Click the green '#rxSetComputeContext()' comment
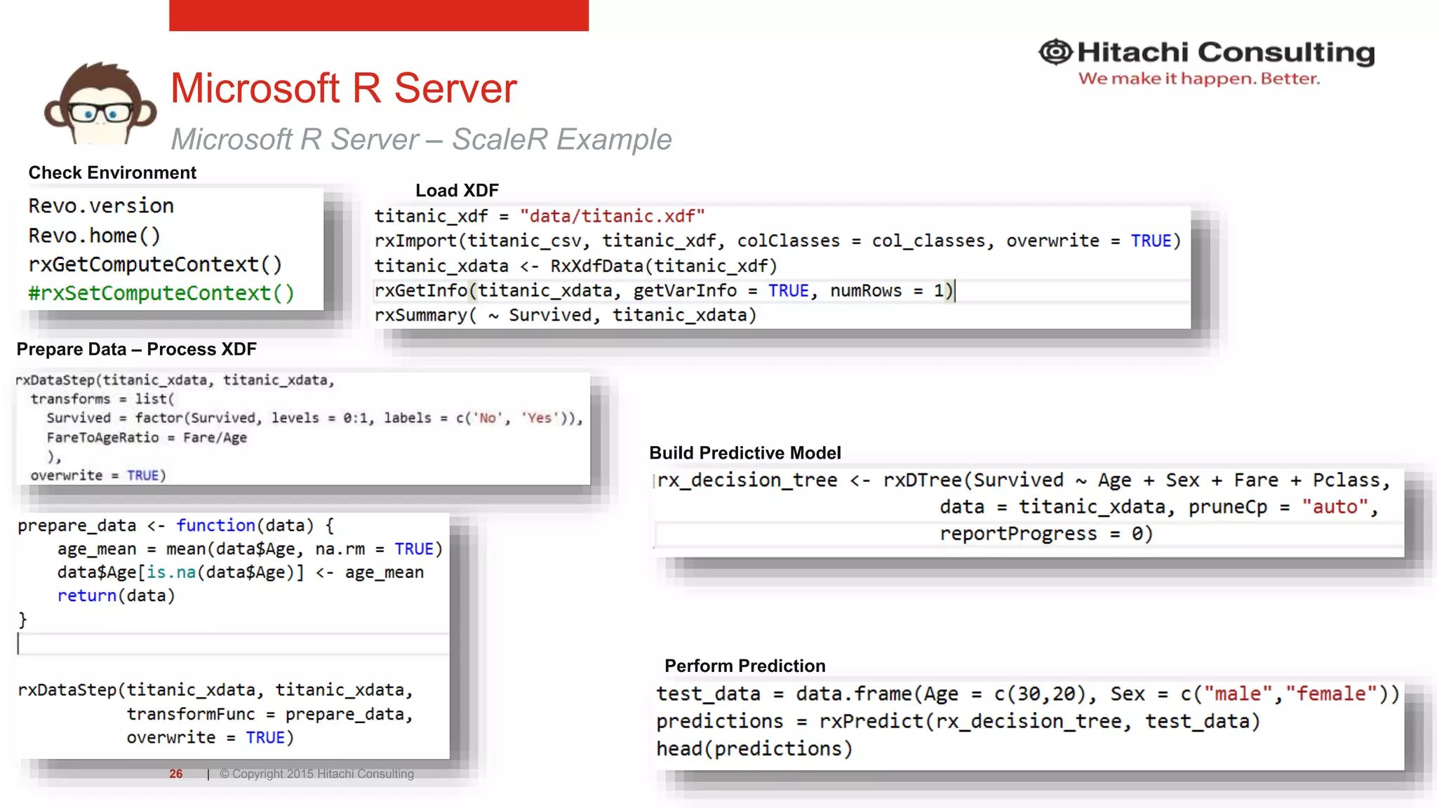 161,293
